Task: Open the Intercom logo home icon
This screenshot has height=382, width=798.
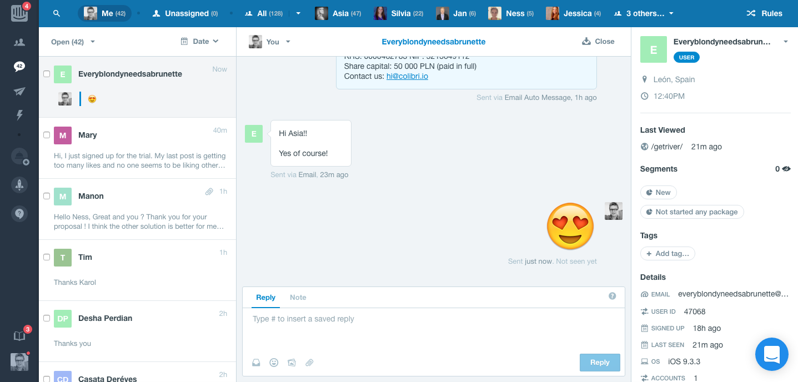Action: [x=19, y=13]
